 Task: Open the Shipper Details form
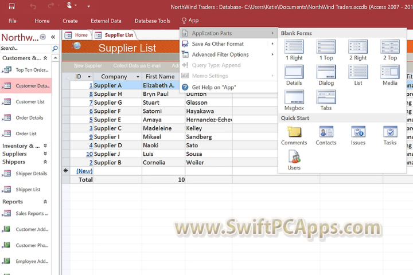coord(26,174)
